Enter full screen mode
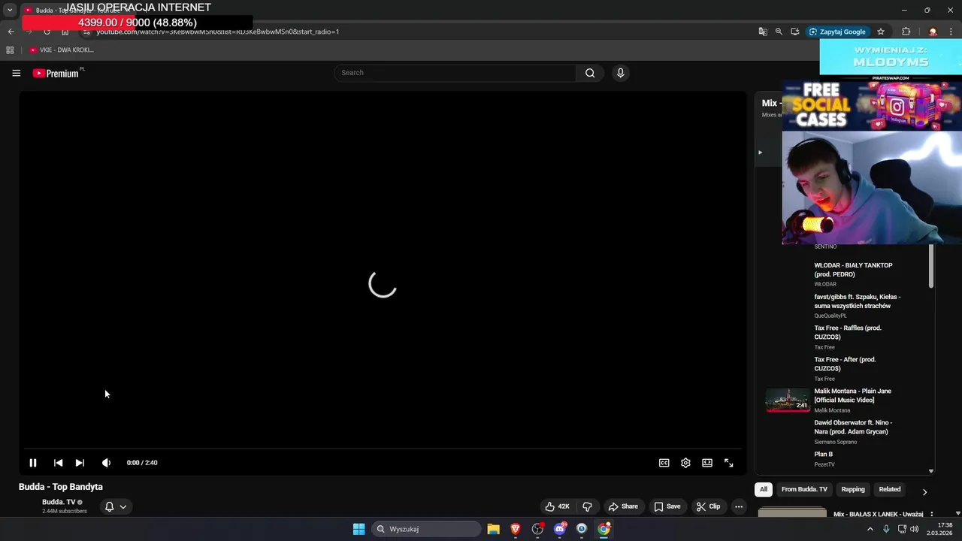 [729, 463]
